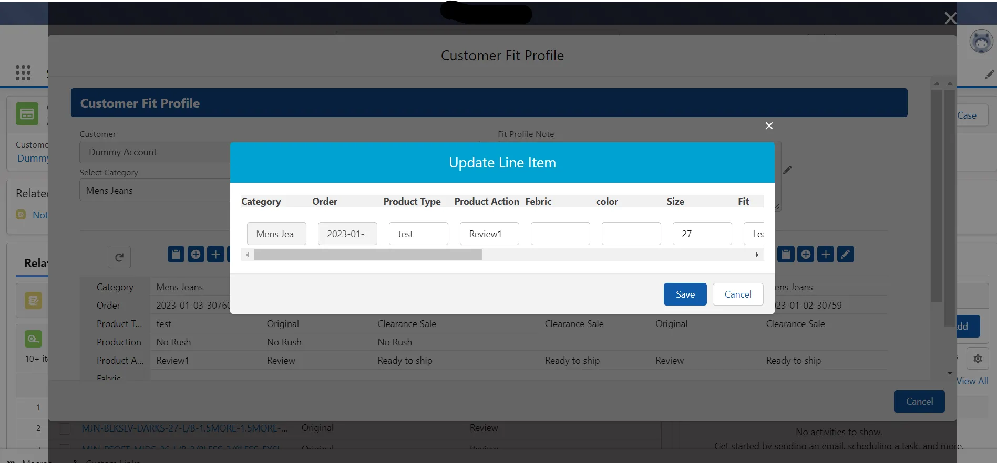Image resolution: width=997 pixels, height=463 pixels.
Task: Click the user avatar icon
Action: [x=981, y=41]
